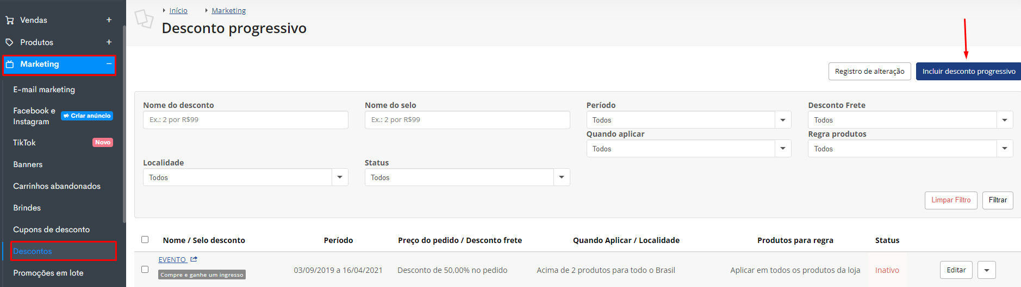Open Carrinhos abandonados in sidebar
This screenshot has width=1021, height=287.
point(57,186)
